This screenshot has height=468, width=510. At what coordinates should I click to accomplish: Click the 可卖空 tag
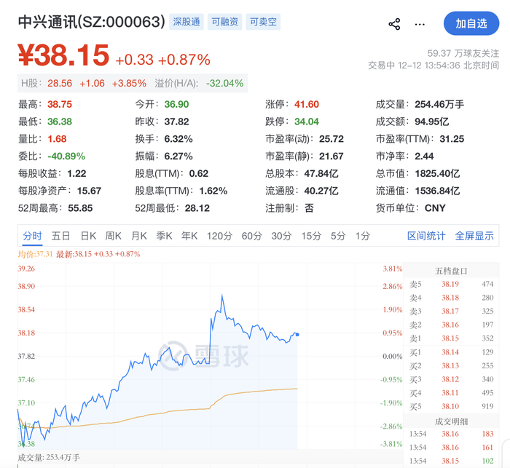[x=263, y=22]
